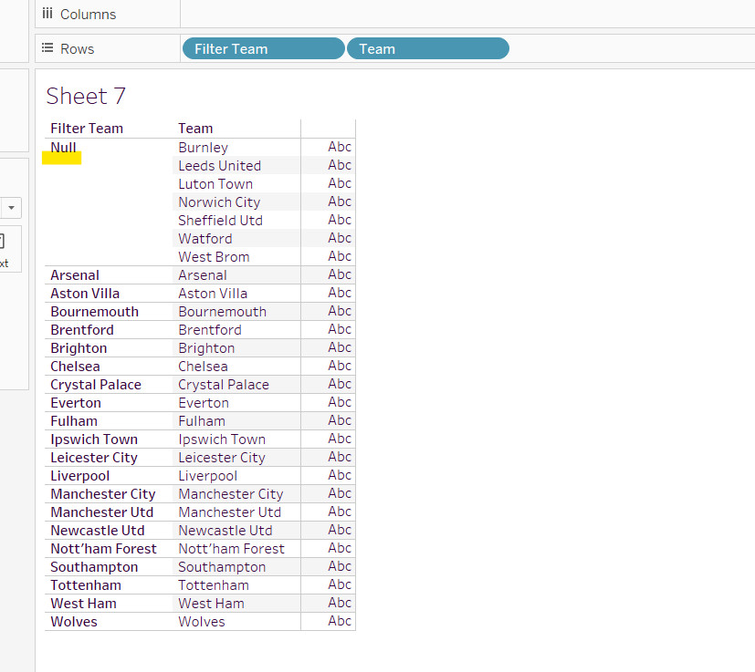Click the Filter Team column header
Image resolution: width=755 pixels, height=672 pixels.
[x=87, y=129]
